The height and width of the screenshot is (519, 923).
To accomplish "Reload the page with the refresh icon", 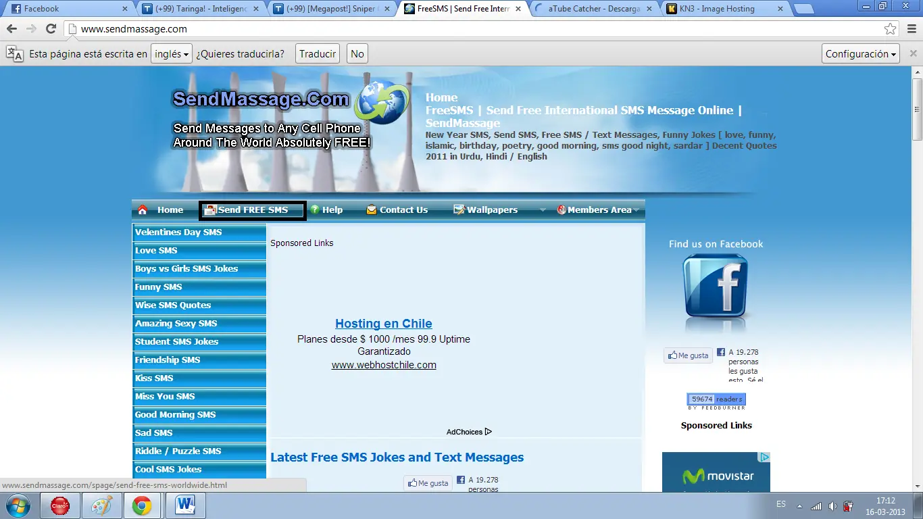I will 51,29.
